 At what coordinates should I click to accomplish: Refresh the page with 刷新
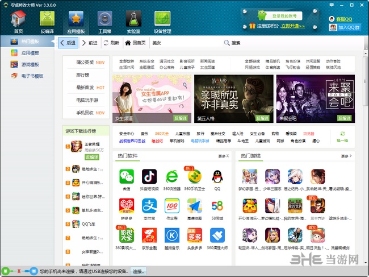click(111, 43)
